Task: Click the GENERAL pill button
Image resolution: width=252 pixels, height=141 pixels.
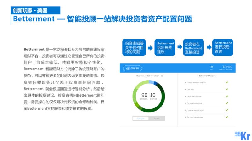Action: click(133, 68)
